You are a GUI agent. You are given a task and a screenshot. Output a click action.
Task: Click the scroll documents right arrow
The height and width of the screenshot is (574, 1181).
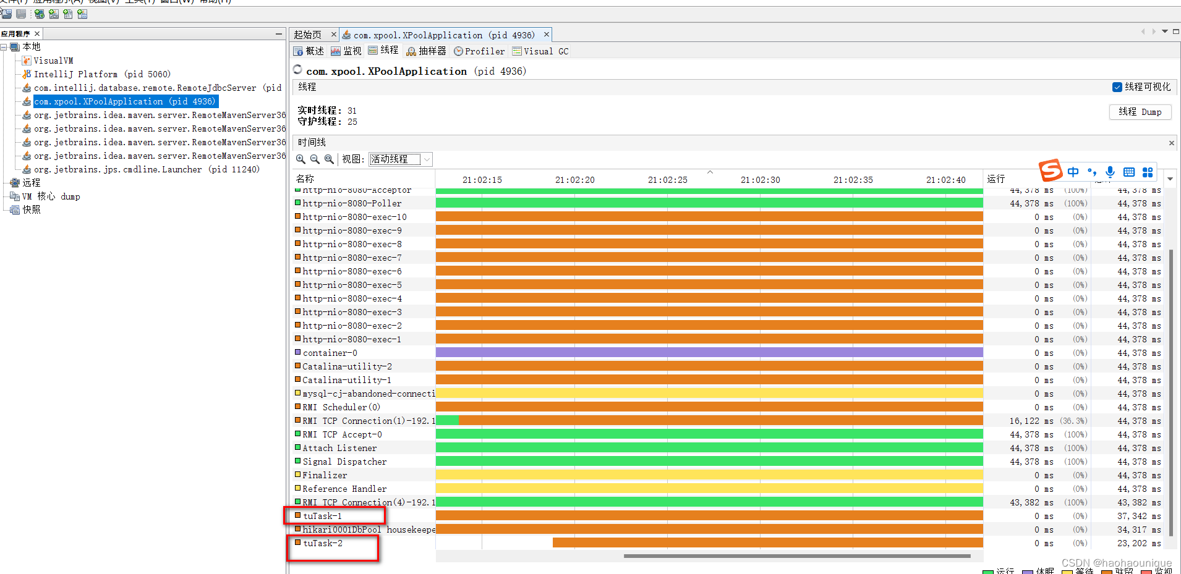1154,32
